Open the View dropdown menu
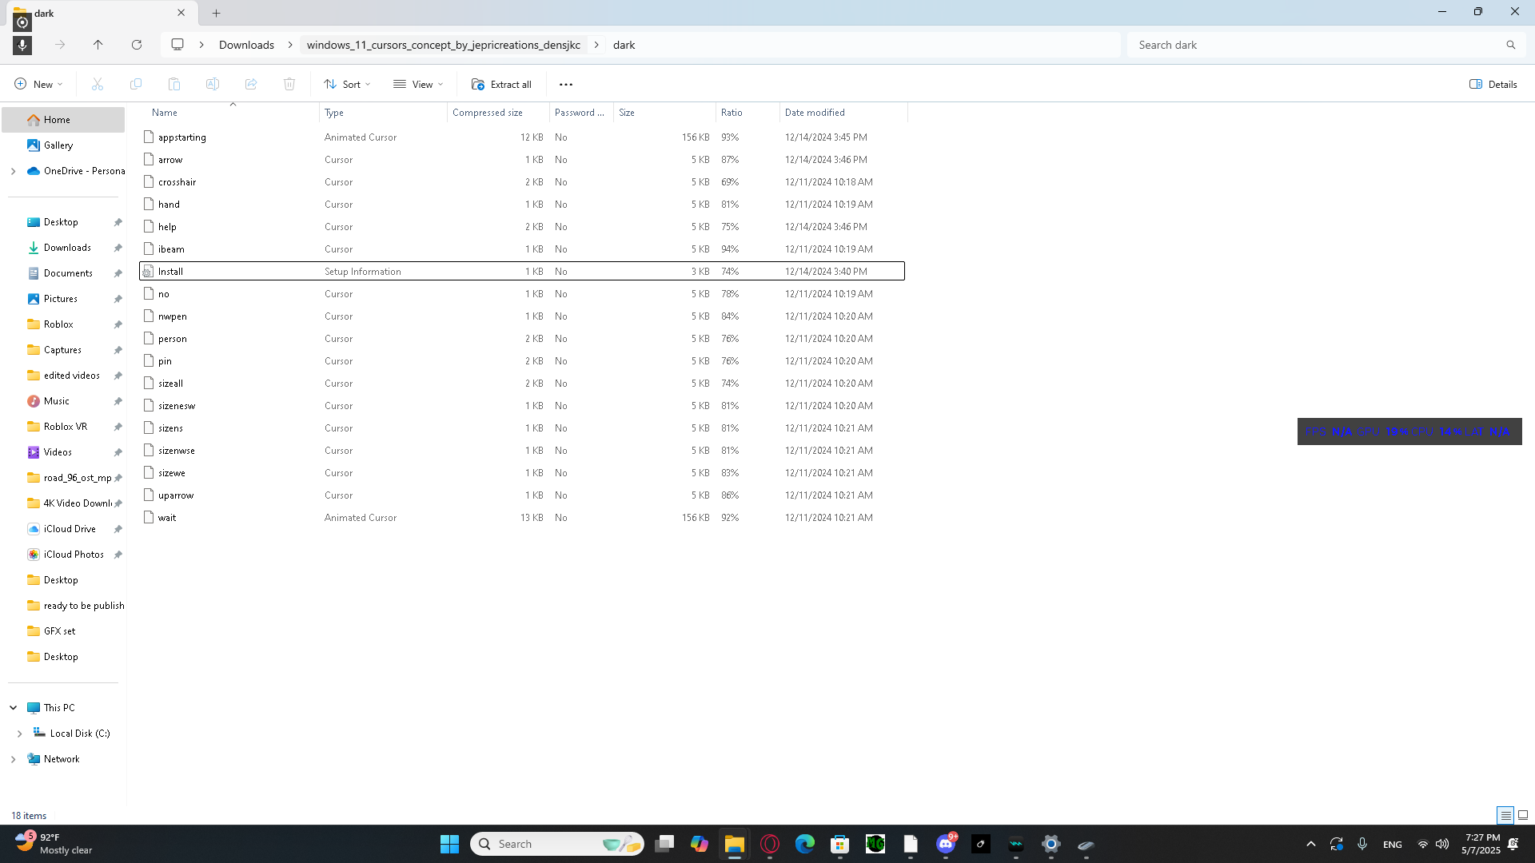1535x863 pixels. coord(418,84)
